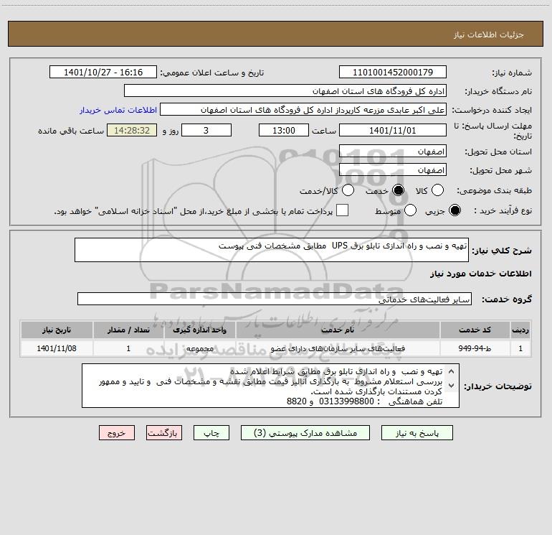552x535 pixels.
Task: Click the تاریخ نیاز column header
Action: coord(57,330)
